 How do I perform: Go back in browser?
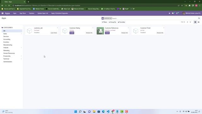pos(2,6)
